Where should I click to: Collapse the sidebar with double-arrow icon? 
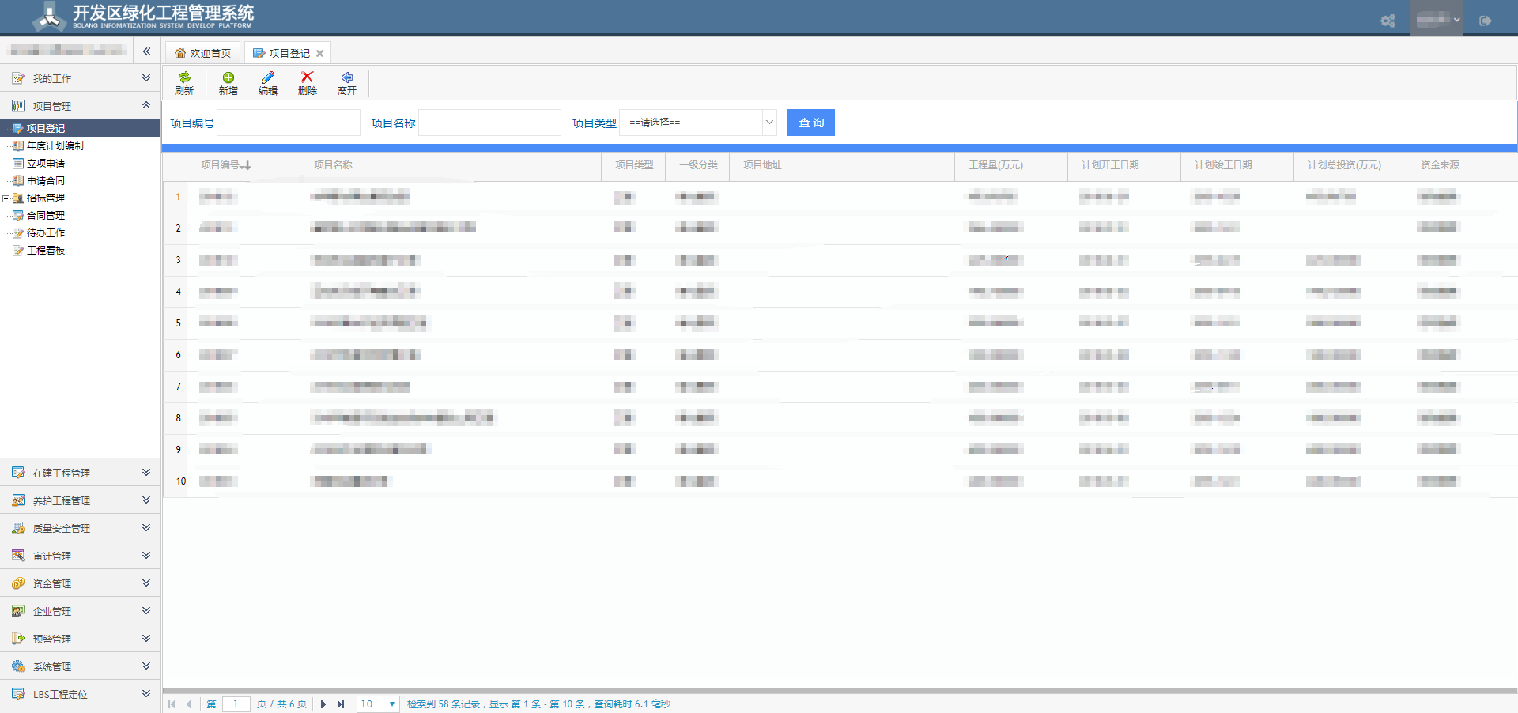146,51
